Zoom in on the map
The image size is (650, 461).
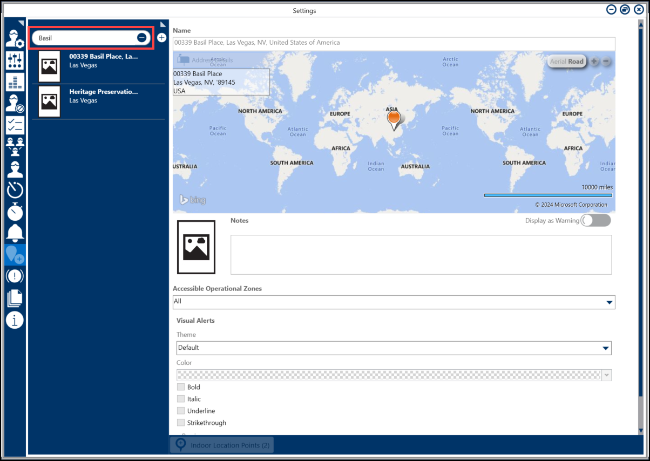point(594,62)
